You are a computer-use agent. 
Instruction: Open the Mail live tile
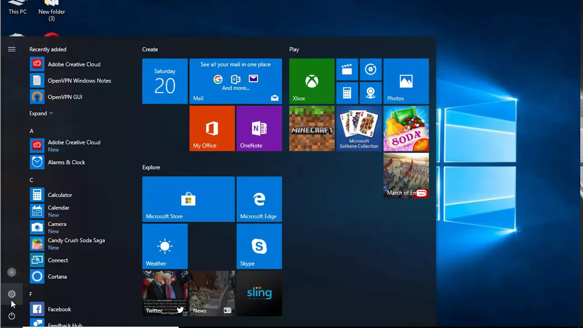(235, 81)
